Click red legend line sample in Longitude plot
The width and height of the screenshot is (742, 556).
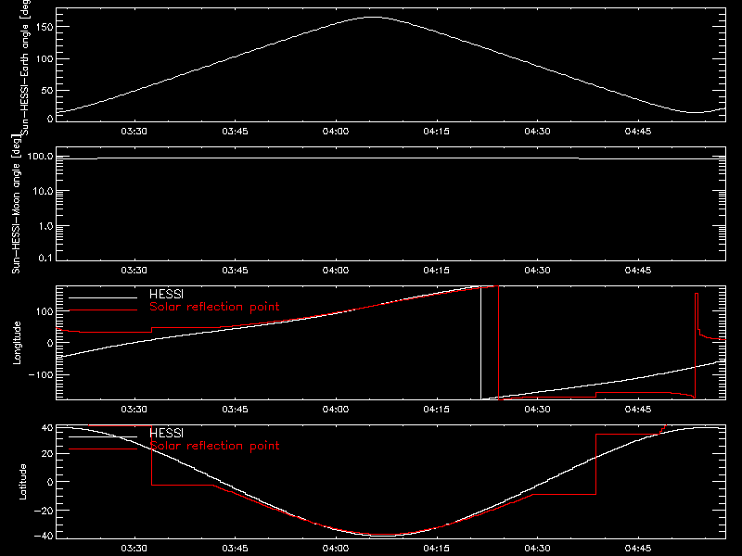103,310
